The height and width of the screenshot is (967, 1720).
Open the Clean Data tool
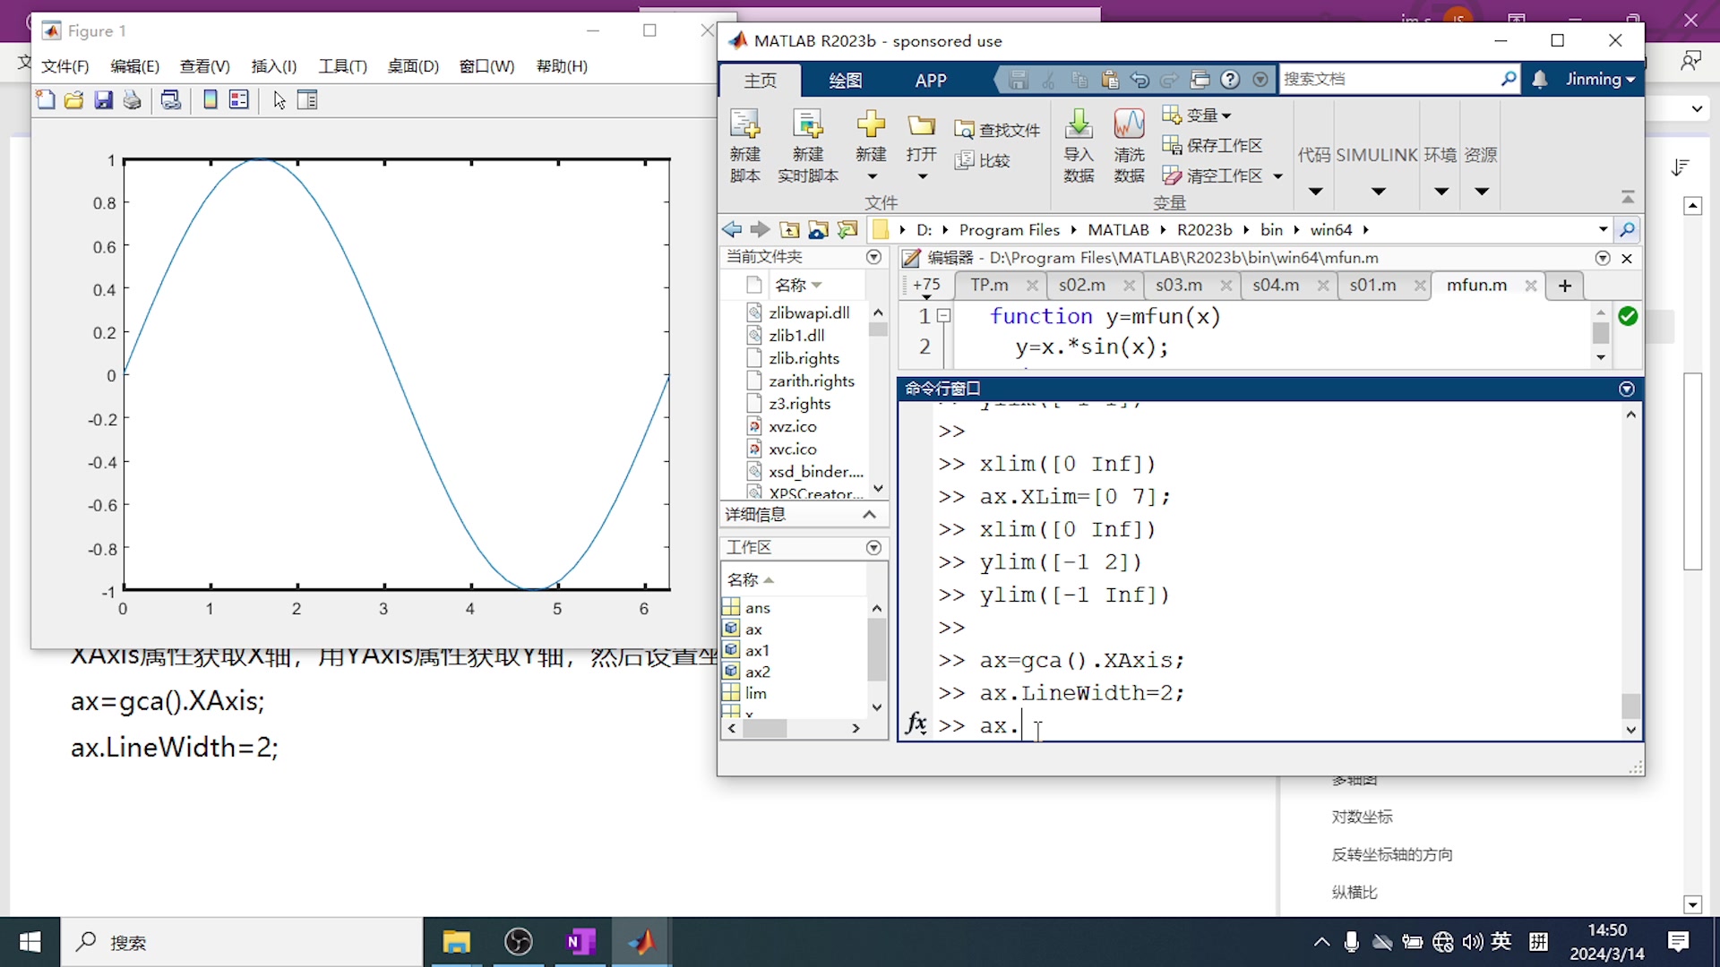[x=1129, y=125]
